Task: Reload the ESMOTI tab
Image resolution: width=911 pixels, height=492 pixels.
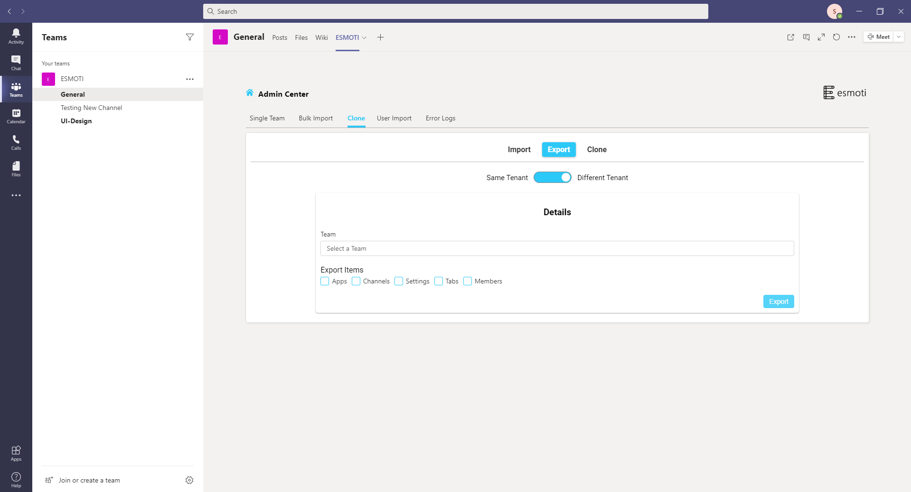Action: click(836, 37)
